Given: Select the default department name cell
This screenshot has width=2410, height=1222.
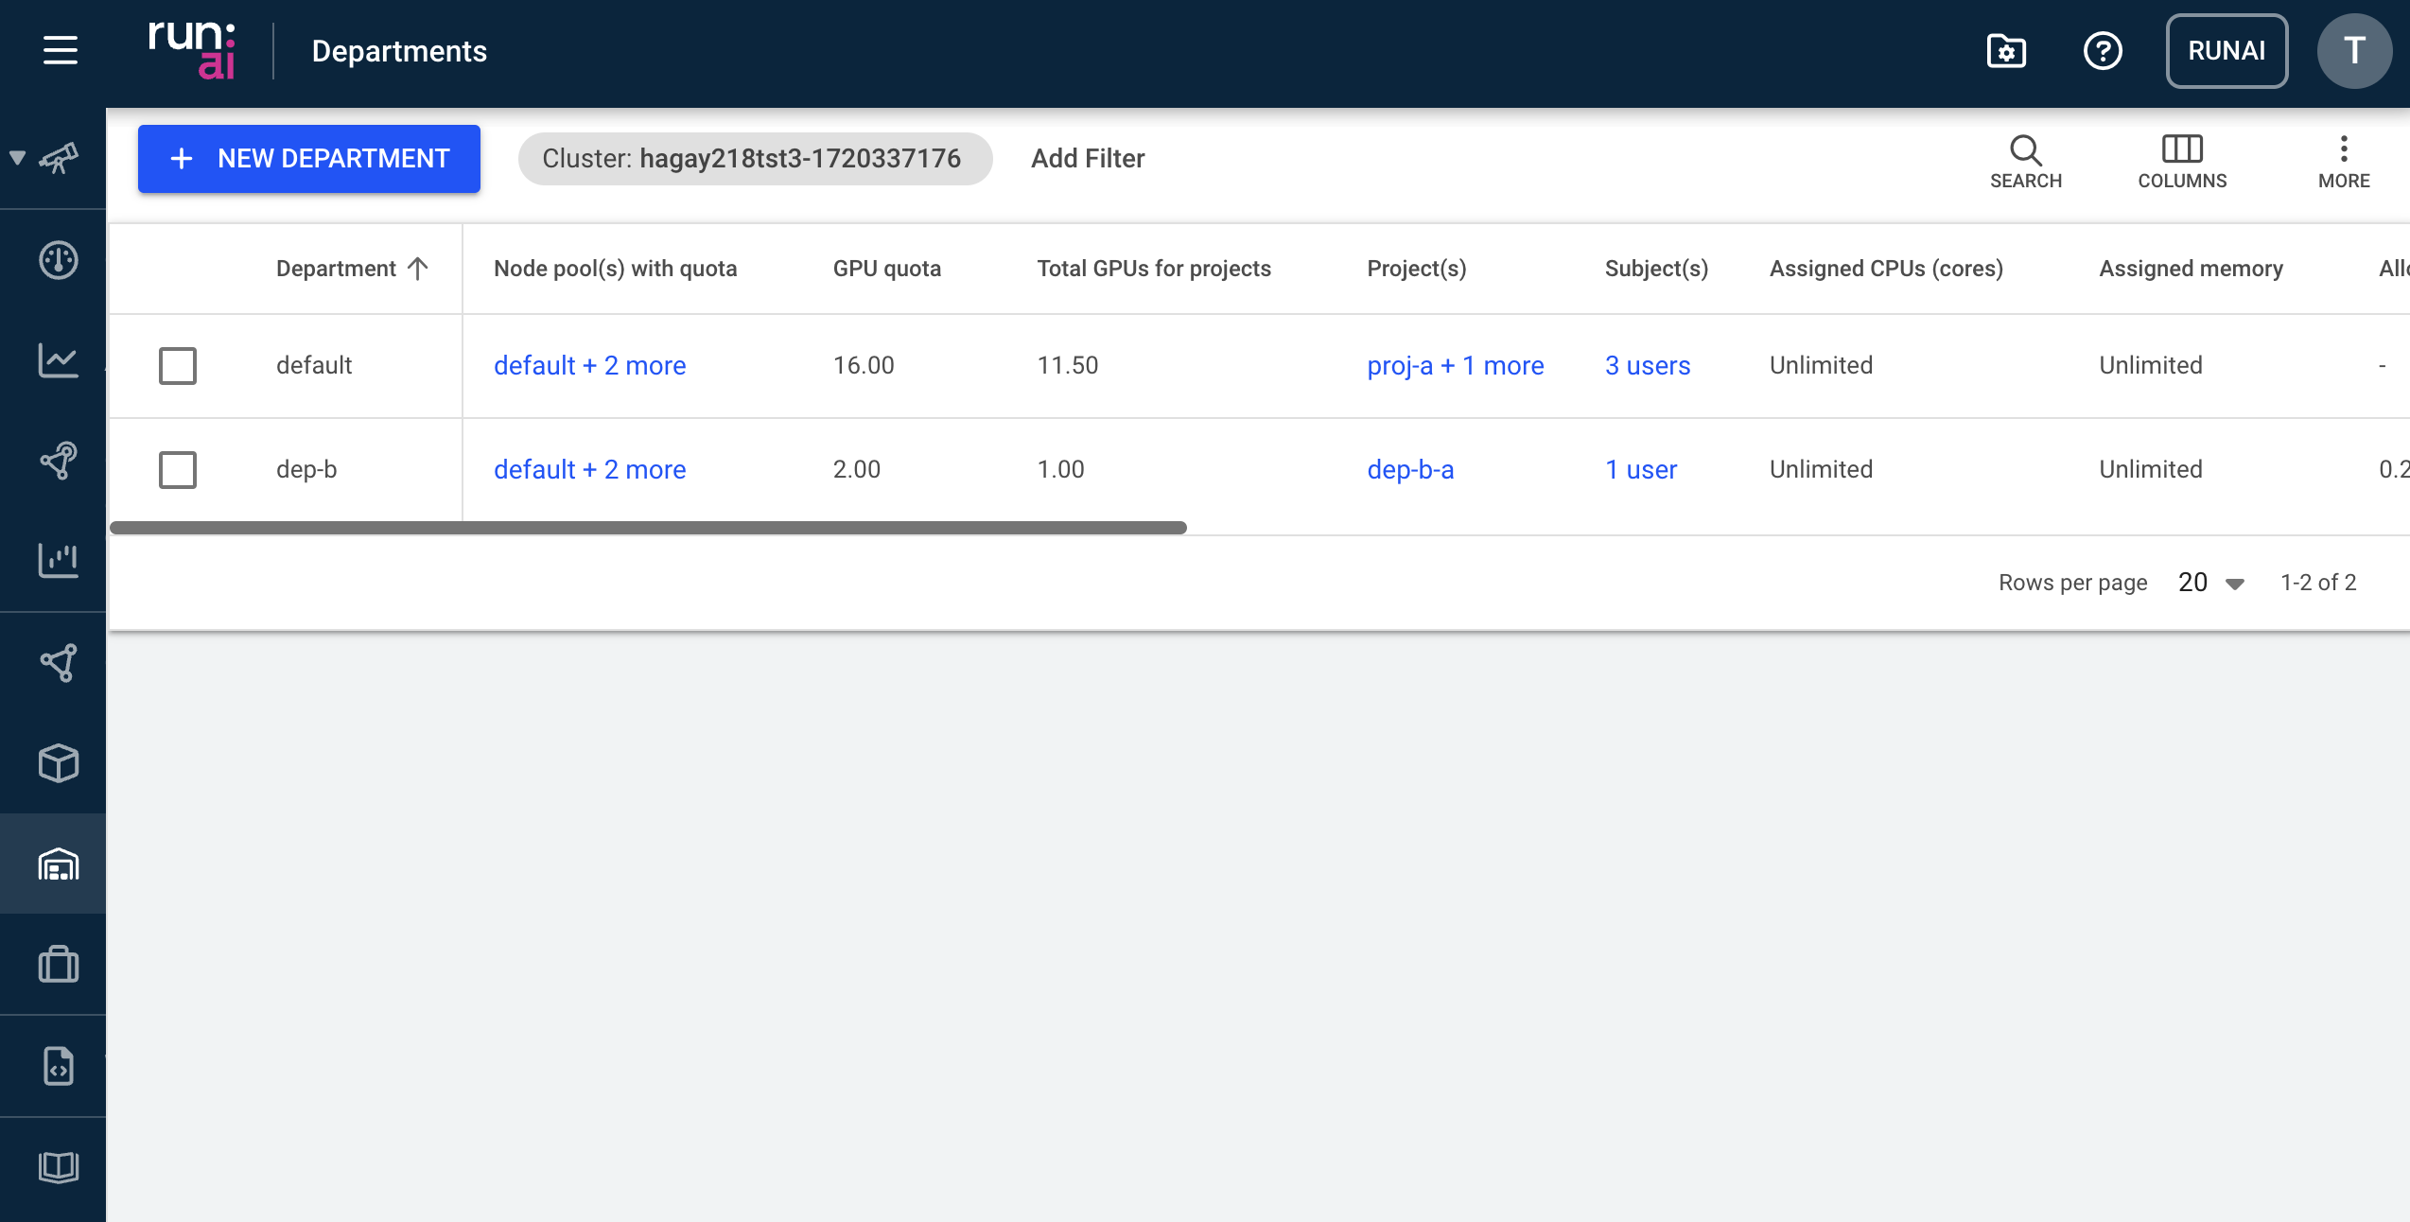Looking at the screenshot, I should pos(314,366).
